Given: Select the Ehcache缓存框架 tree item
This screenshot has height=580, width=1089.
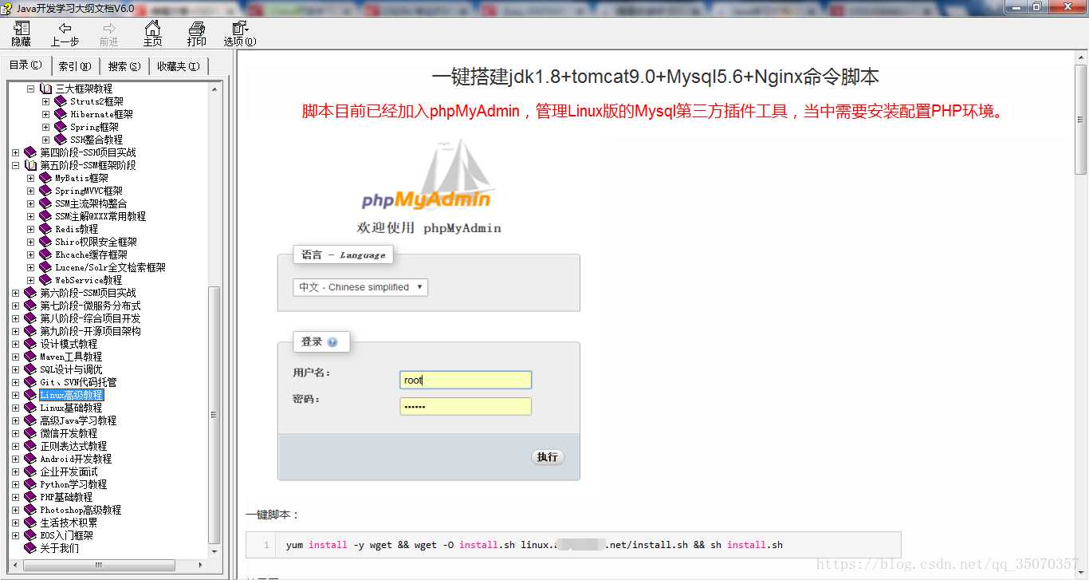Looking at the screenshot, I should tap(92, 254).
